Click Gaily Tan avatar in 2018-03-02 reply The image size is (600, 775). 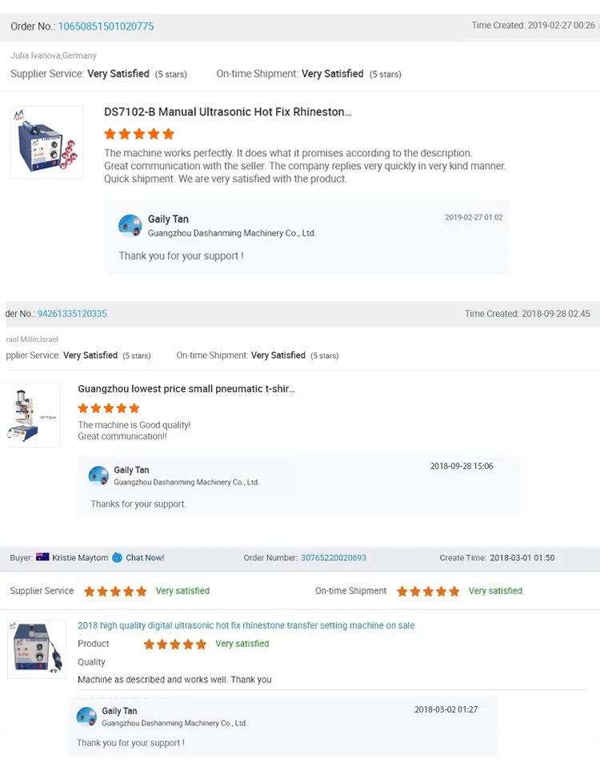click(86, 717)
